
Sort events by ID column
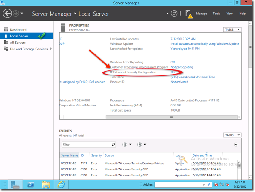coord(82,155)
